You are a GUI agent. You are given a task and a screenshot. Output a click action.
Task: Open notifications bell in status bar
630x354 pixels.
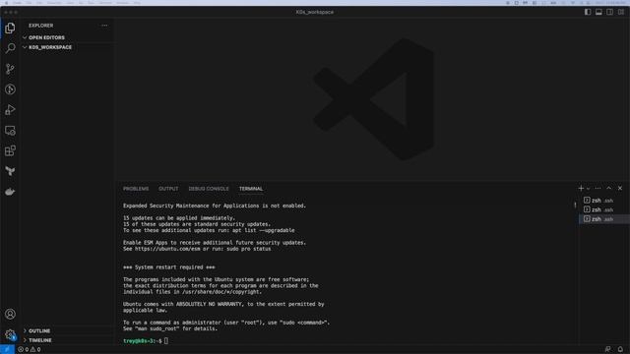[620, 350]
